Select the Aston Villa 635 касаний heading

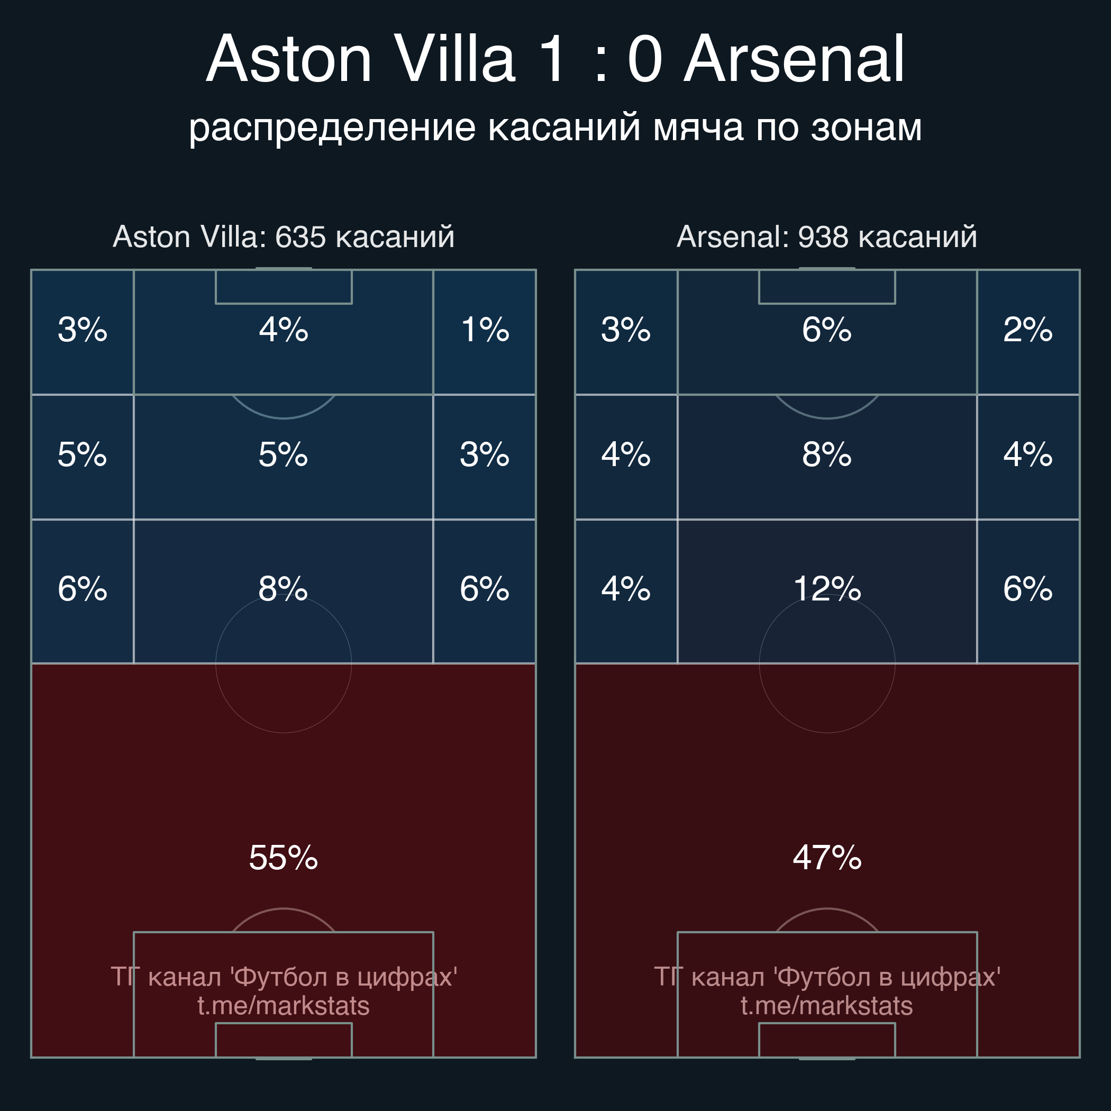284,236
